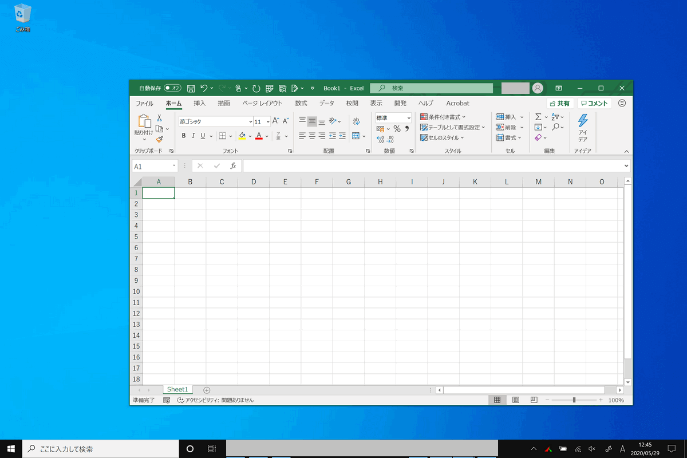Click the Sort and Filter icon
Image resolution: width=687 pixels, height=458 pixels.
coord(555,117)
